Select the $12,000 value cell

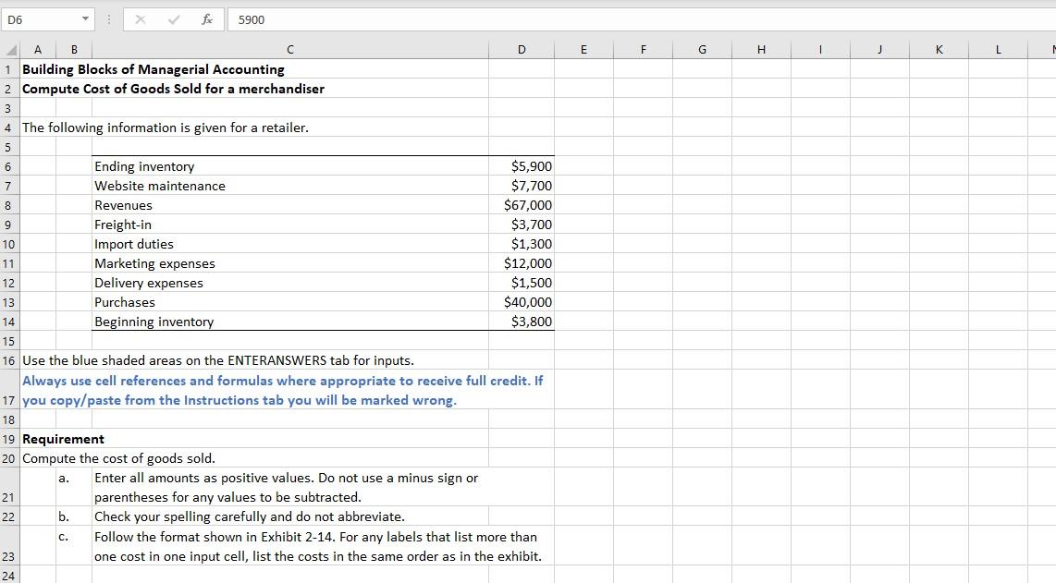pyautogui.click(x=522, y=264)
